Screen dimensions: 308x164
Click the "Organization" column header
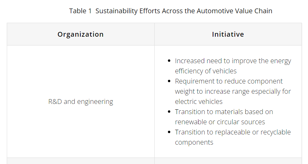80,34
